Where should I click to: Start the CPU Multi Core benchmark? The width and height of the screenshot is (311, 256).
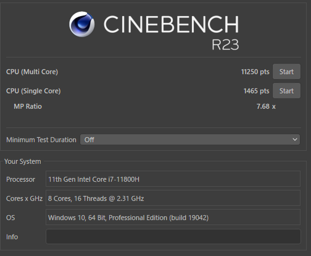(x=286, y=72)
